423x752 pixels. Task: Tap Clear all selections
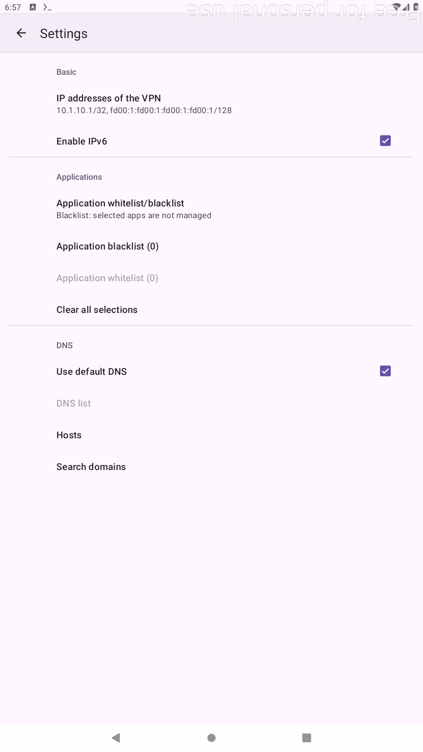tap(97, 310)
